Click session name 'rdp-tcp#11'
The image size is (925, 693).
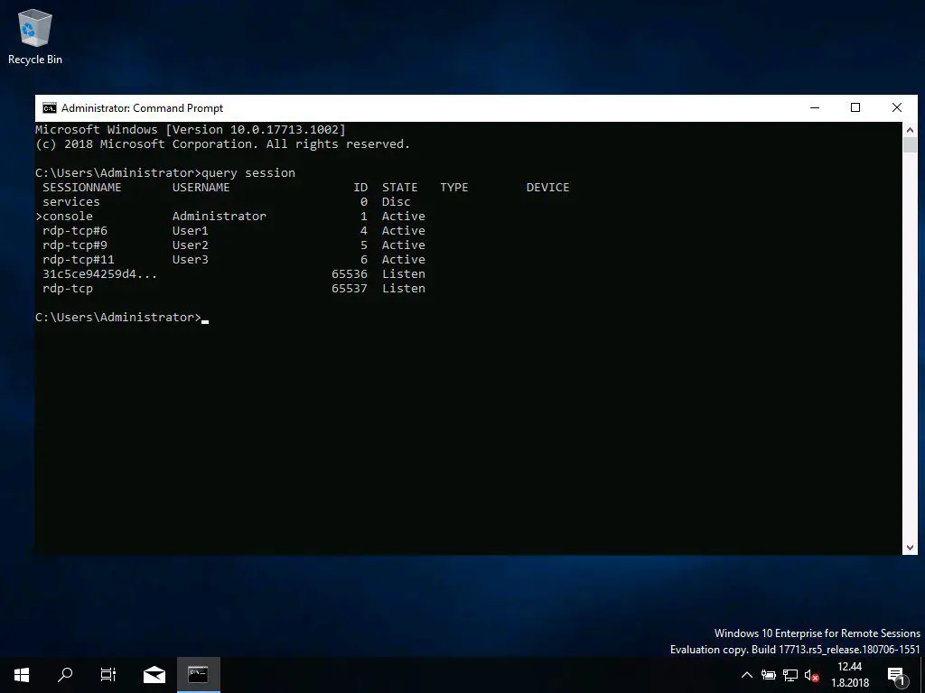click(x=79, y=259)
